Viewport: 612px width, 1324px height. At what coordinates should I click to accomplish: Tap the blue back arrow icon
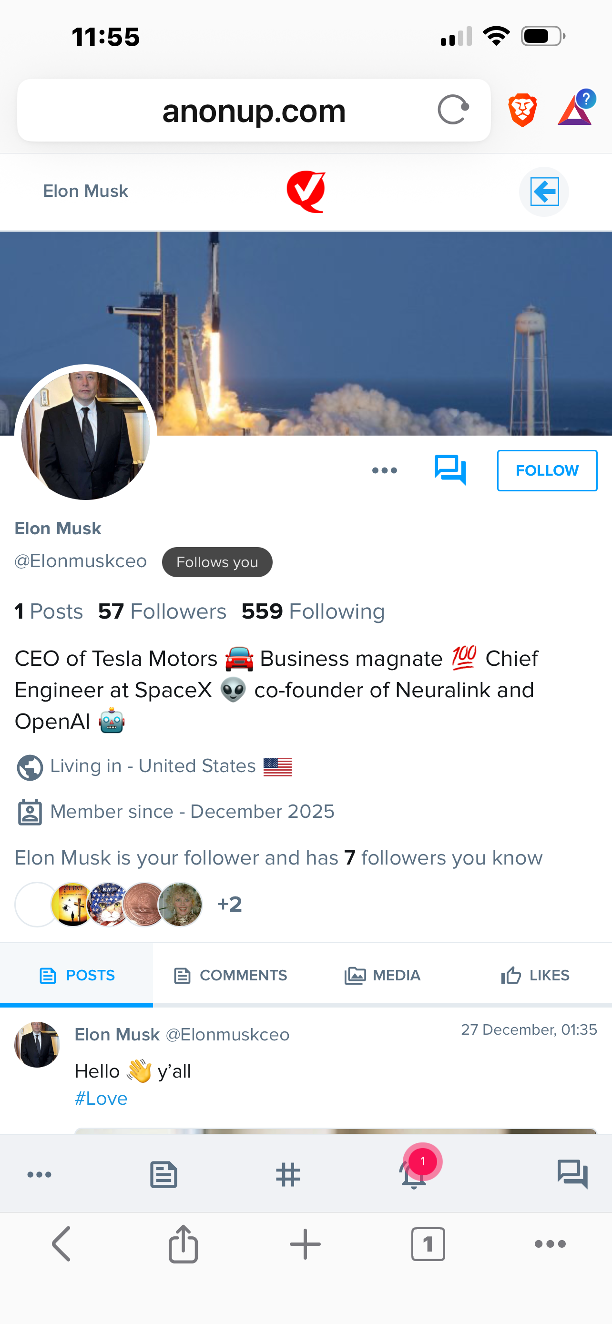(x=544, y=192)
